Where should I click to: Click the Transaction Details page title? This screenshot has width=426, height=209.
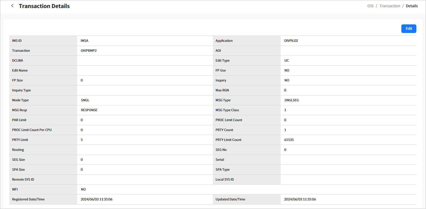tap(44, 6)
